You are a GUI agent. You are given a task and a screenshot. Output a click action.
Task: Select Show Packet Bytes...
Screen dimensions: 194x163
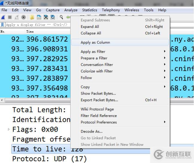pyautogui.click(x=120, y=93)
